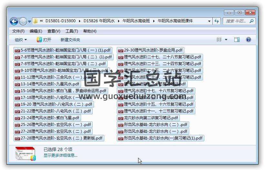
Task: Select 午阳风水高级班 breadcrumb
Action: pyautogui.click(x=136, y=21)
